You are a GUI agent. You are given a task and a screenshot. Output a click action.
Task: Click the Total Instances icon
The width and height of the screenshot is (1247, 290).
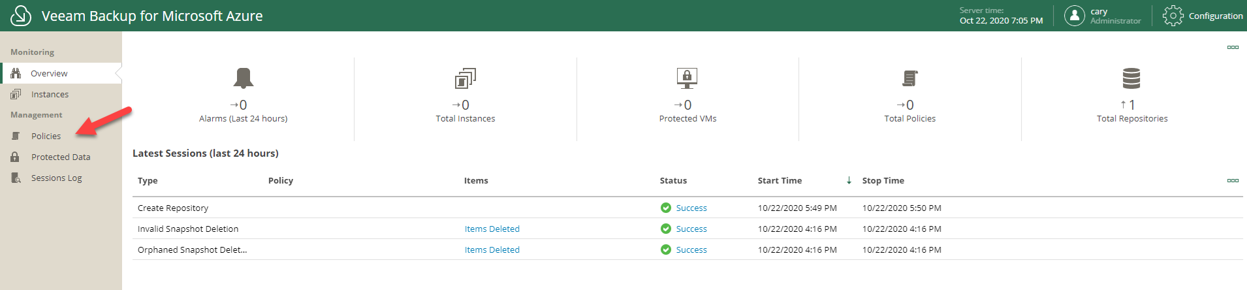click(466, 78)
